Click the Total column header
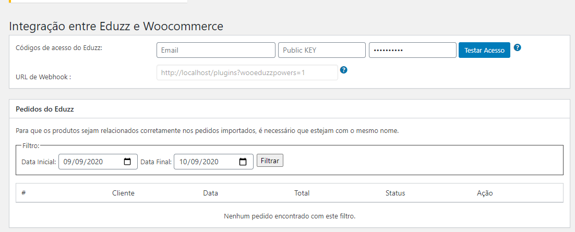575x232 pixels. [302, 193]
